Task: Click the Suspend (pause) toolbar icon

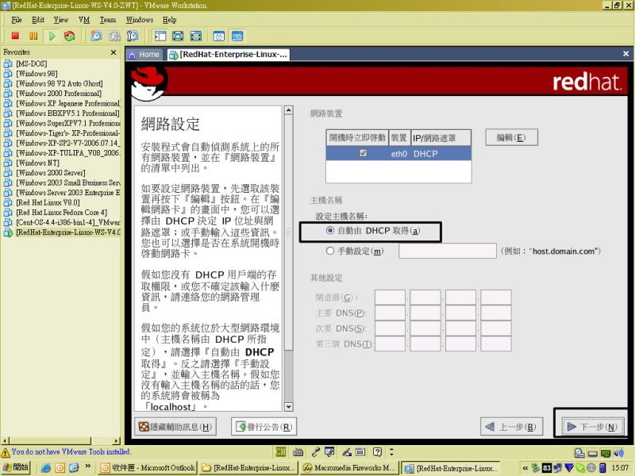Action: click(x=33, y=36)
